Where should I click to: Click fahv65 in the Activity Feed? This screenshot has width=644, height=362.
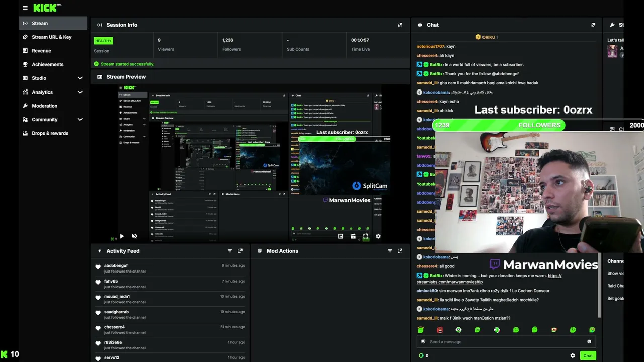click(111, 281)
